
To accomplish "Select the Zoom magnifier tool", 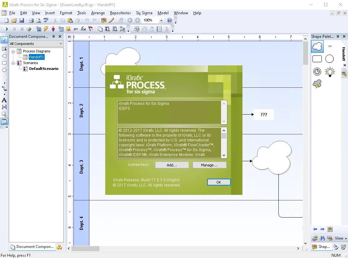I will (x=4, y=114).
